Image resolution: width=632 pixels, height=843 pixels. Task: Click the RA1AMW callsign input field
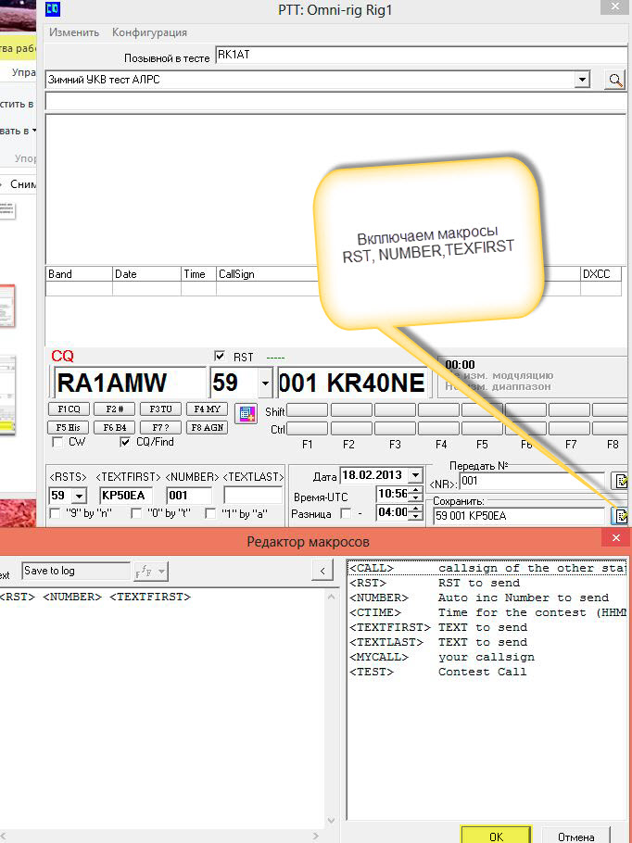[x=129, y=383]
